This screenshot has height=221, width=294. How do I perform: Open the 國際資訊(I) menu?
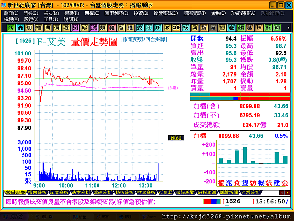click(x=195, y=13)
